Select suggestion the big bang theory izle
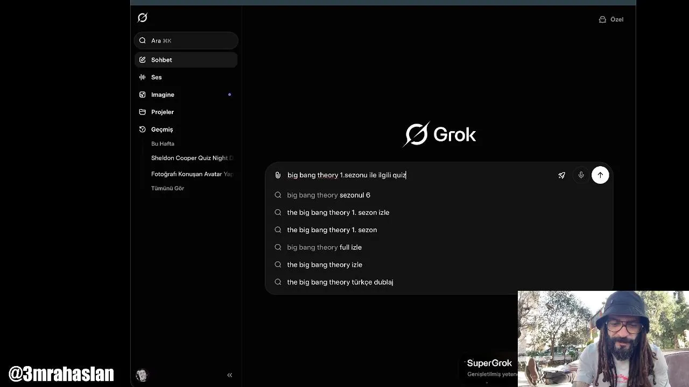 (x=439, y=264)
